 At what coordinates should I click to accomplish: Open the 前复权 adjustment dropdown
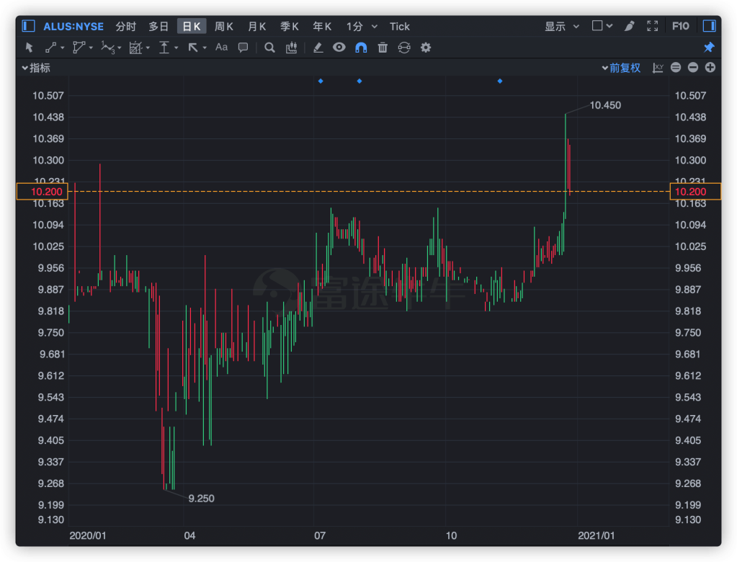[621, 68]
